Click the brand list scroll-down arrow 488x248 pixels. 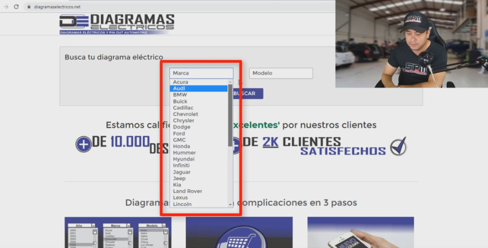(230, 205)
